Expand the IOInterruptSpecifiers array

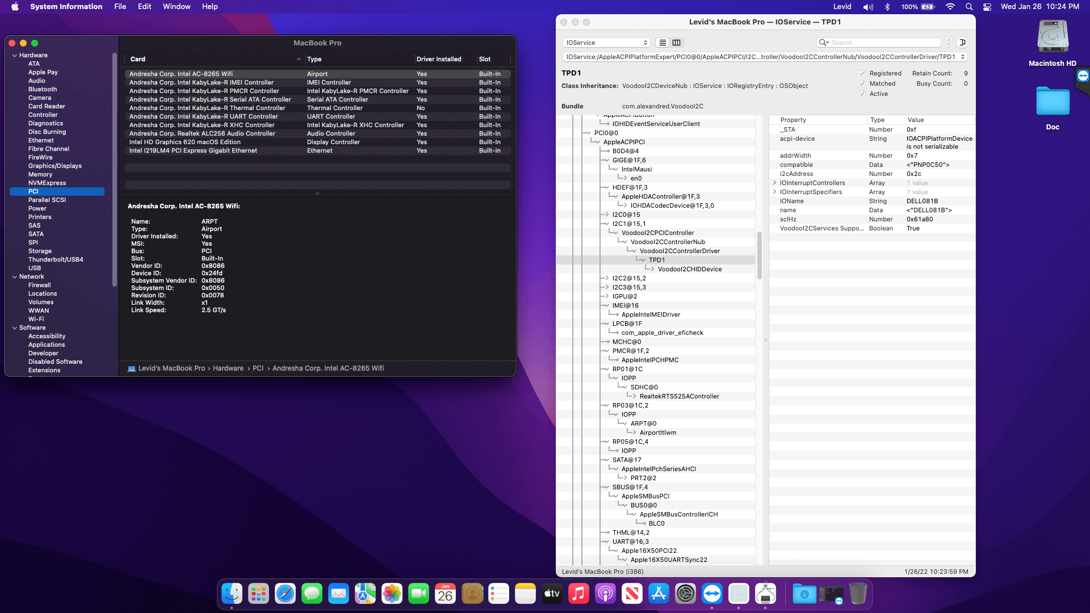point(774,192)
